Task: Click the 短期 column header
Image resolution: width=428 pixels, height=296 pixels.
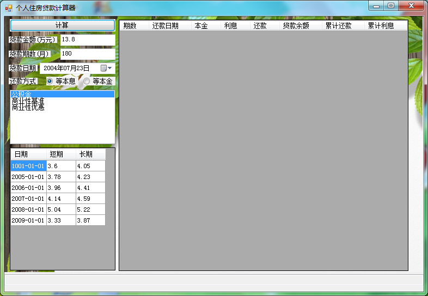Action: [x=61, y=155]
